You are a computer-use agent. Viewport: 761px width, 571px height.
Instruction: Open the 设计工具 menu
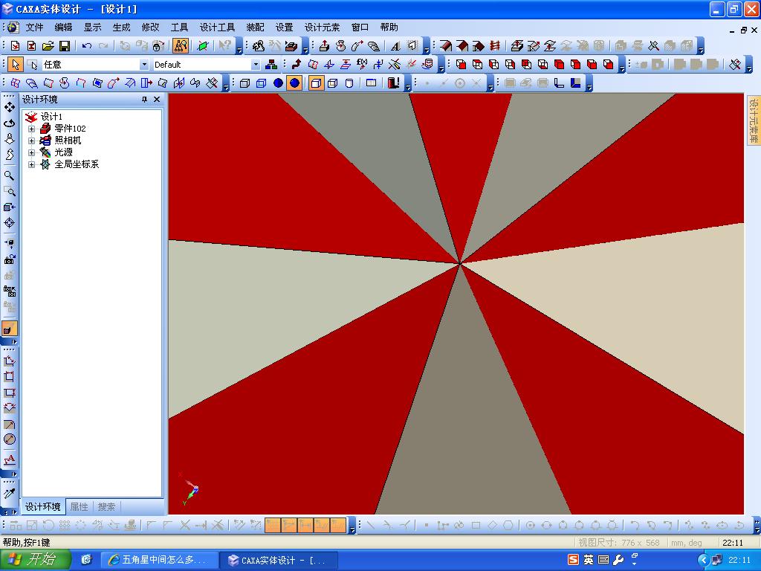[x=217, y=28]
